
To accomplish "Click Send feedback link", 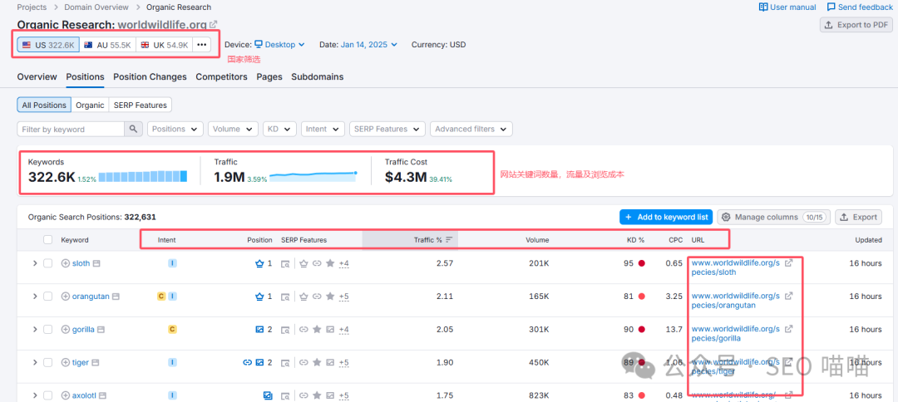I will pos(861,7).
